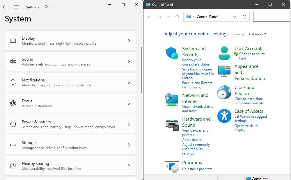Refresh the Control Panel address bar
The image size is (291, 180).
click(x=244, y=17)
